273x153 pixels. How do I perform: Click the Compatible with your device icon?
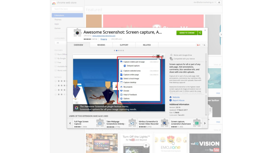click(x=171, y=59)
